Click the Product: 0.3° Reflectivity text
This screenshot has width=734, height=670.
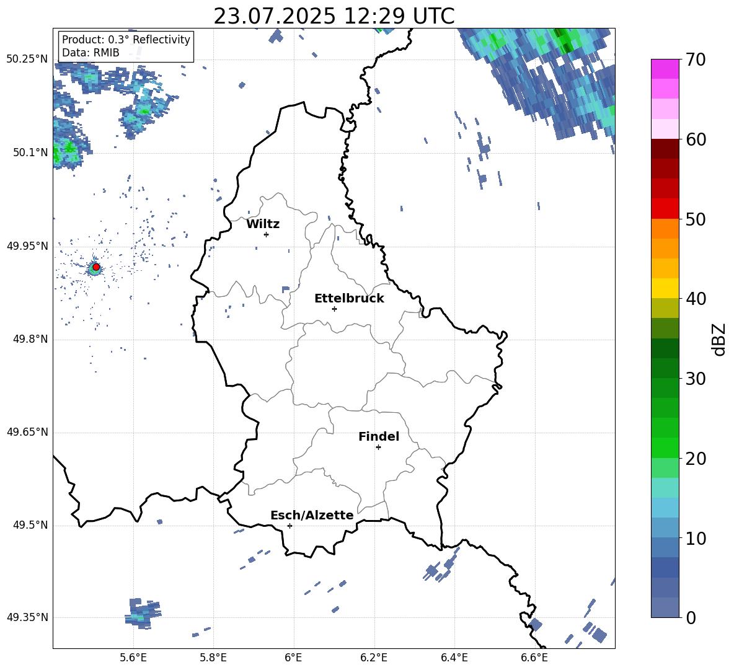pos(126,40)
